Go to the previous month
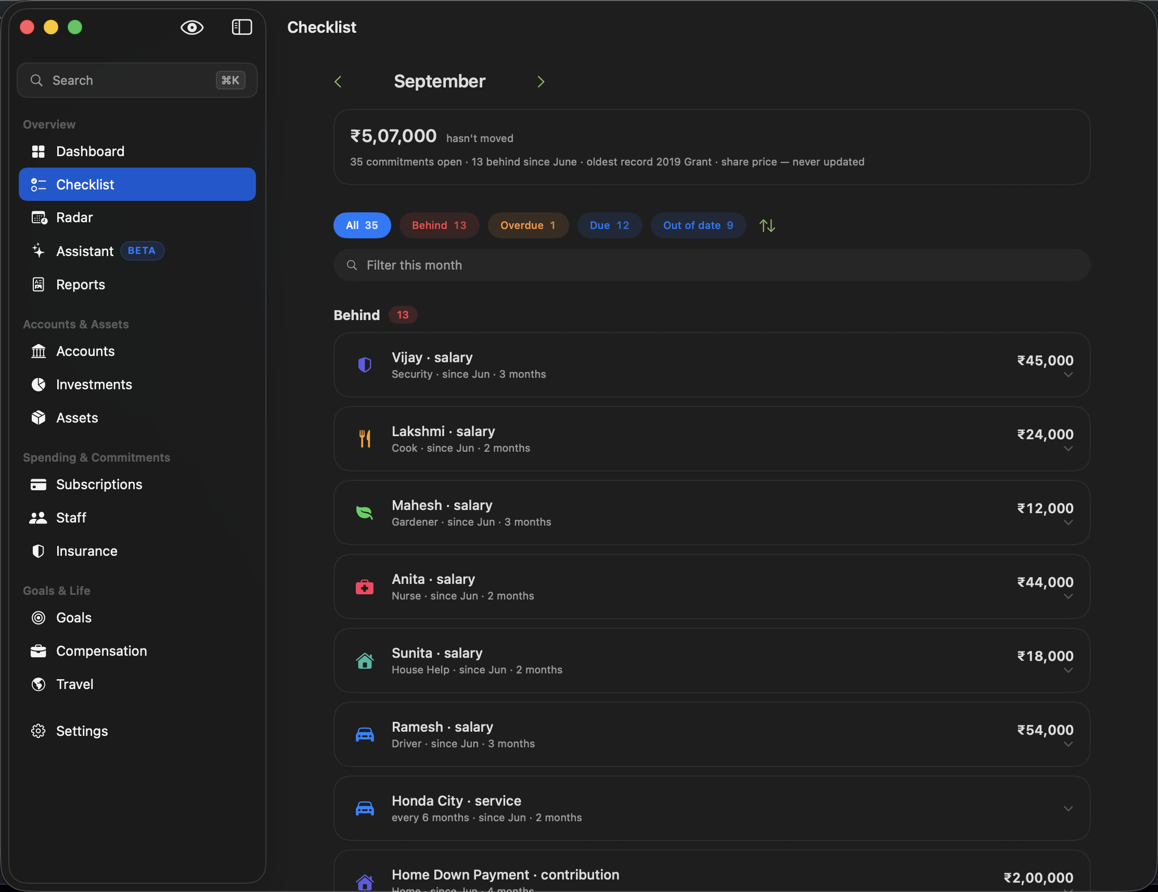Screen dimensions: 1158x892 pos(338,82)
